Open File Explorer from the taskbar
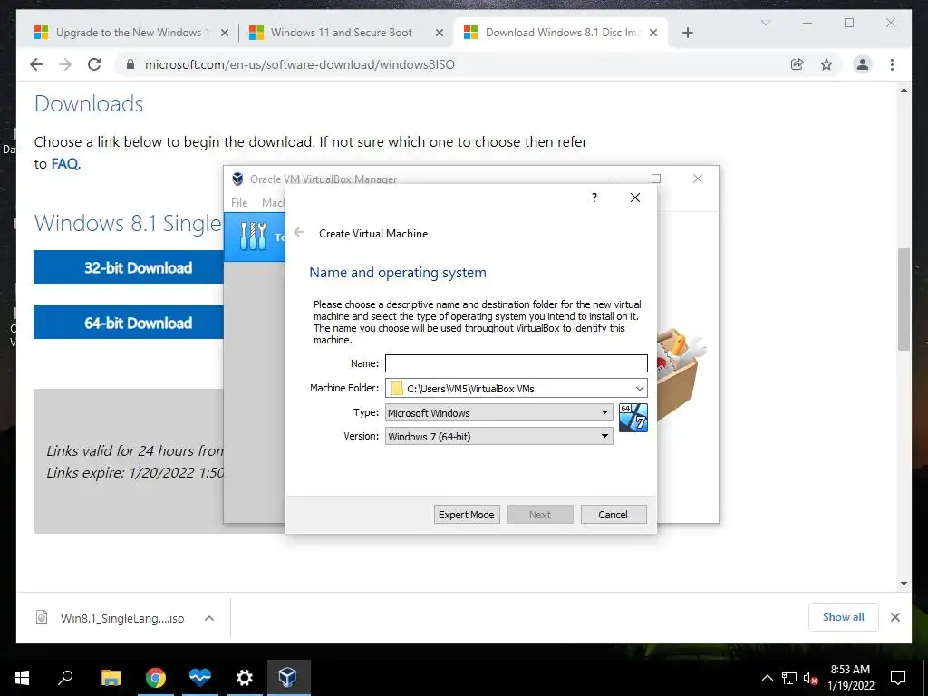The width and height of the screenshot is (928, 696). (111, 678)
